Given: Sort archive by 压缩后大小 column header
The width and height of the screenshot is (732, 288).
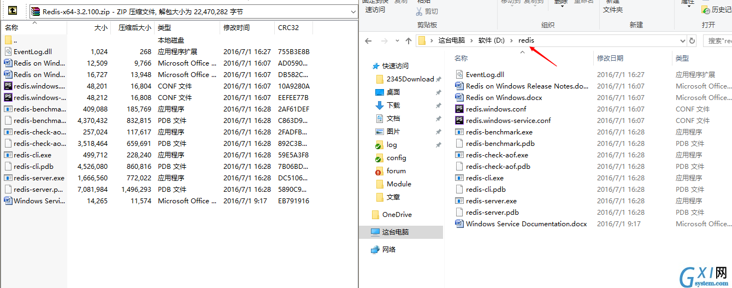Looking at the screenshot, I should click(x=133, y=27).
